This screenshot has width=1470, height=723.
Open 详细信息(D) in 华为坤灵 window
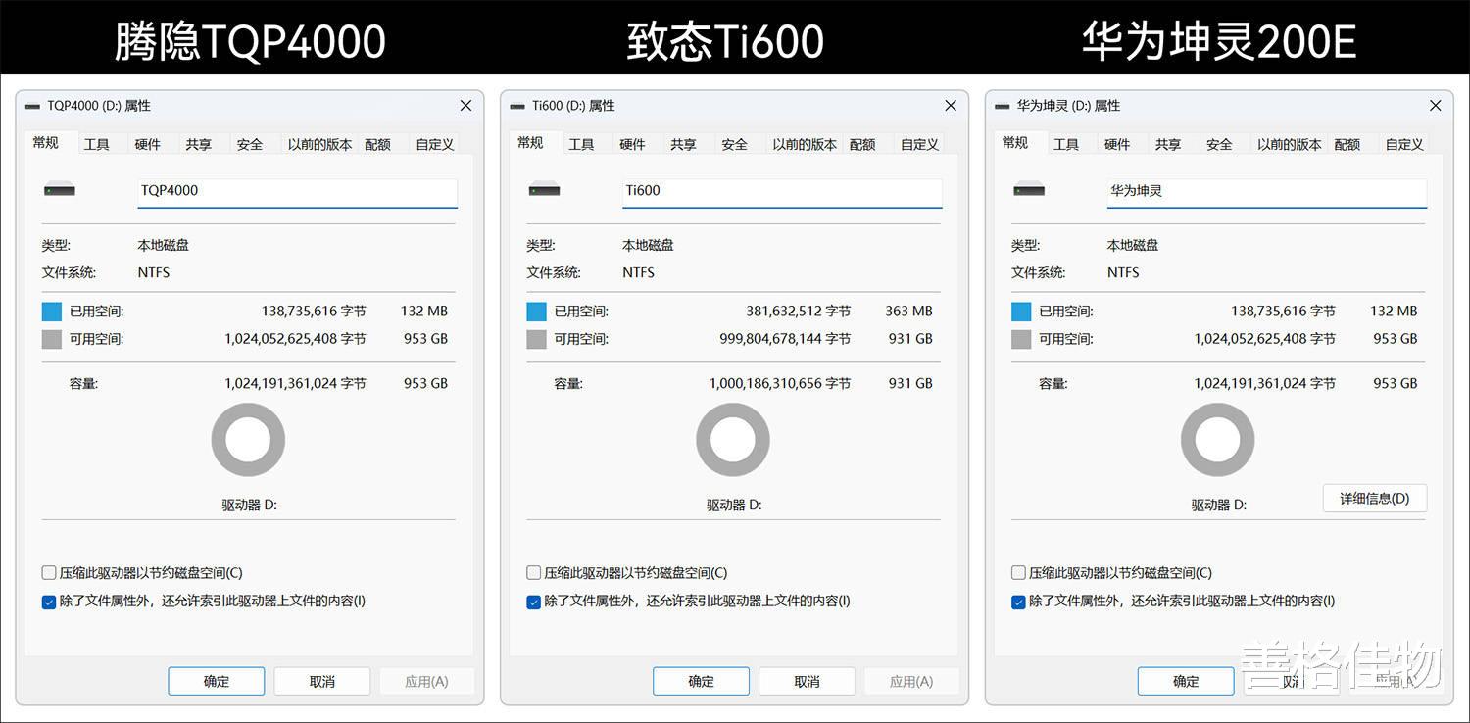click(x=1375, y=498)
